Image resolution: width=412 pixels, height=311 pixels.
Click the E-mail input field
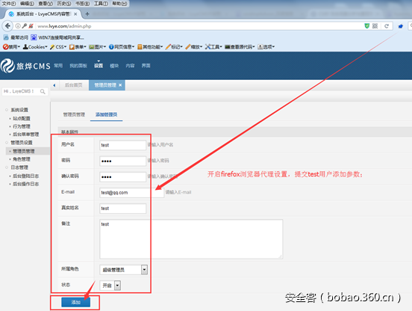click(x=132, y=193)
